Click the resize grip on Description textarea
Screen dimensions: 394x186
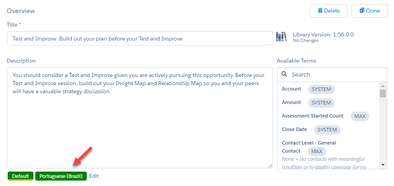coord(270,165)
